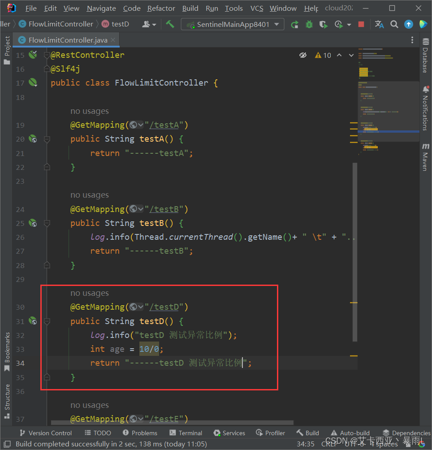
Task: Toggle reader mode eye icon in editor
Action: [303, 55]
